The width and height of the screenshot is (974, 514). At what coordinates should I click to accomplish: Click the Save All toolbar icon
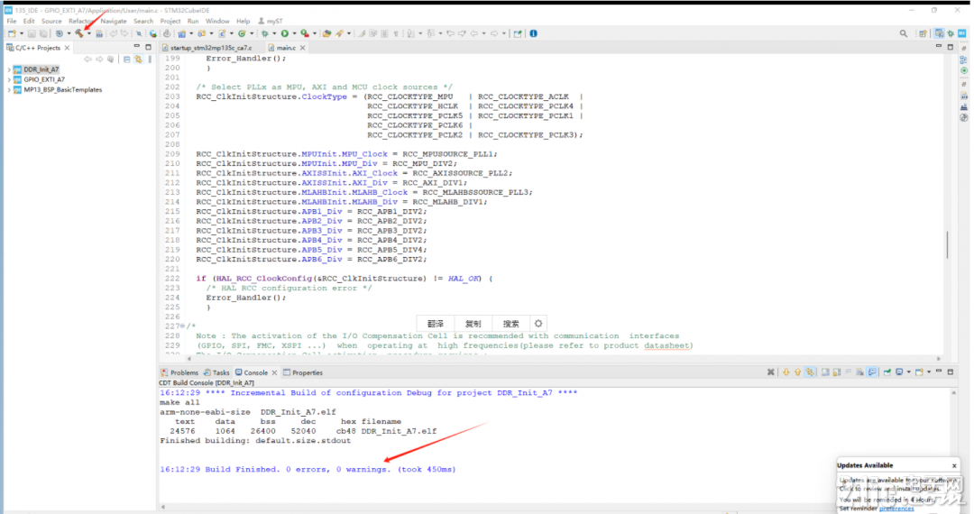43,33
